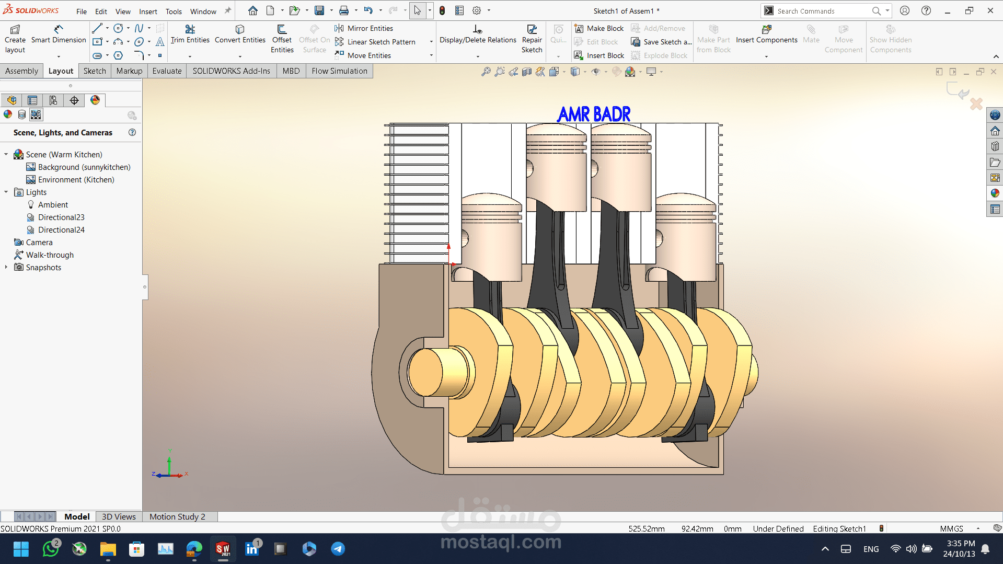This screenshot has height=564, width=1003.
Task: Open the Convert Entities dropdown arrow
Action: click(240, 56)
